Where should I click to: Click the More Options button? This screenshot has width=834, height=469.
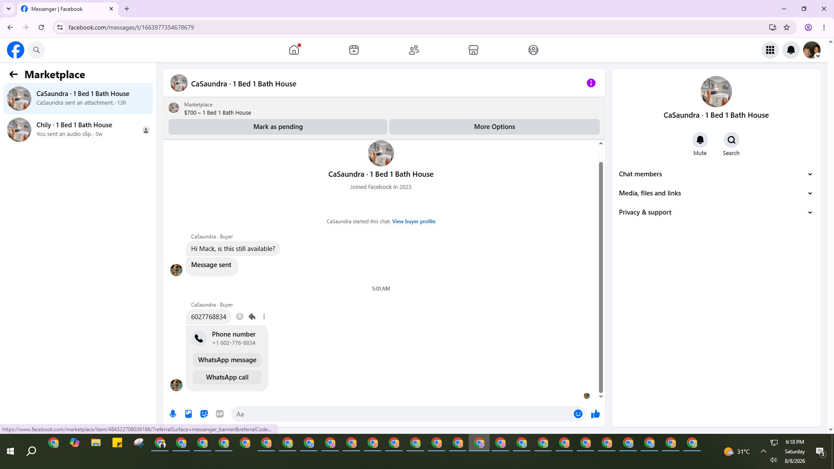coord(494,127)
